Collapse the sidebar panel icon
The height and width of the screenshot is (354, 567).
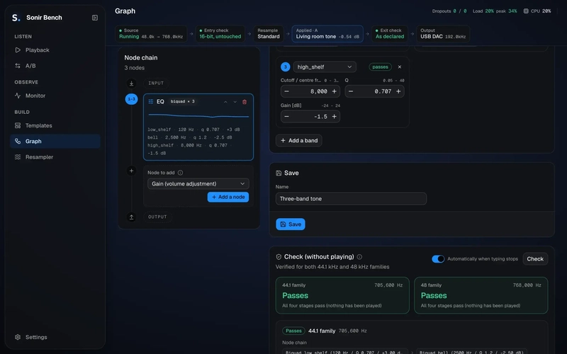[x=95, y=18]
